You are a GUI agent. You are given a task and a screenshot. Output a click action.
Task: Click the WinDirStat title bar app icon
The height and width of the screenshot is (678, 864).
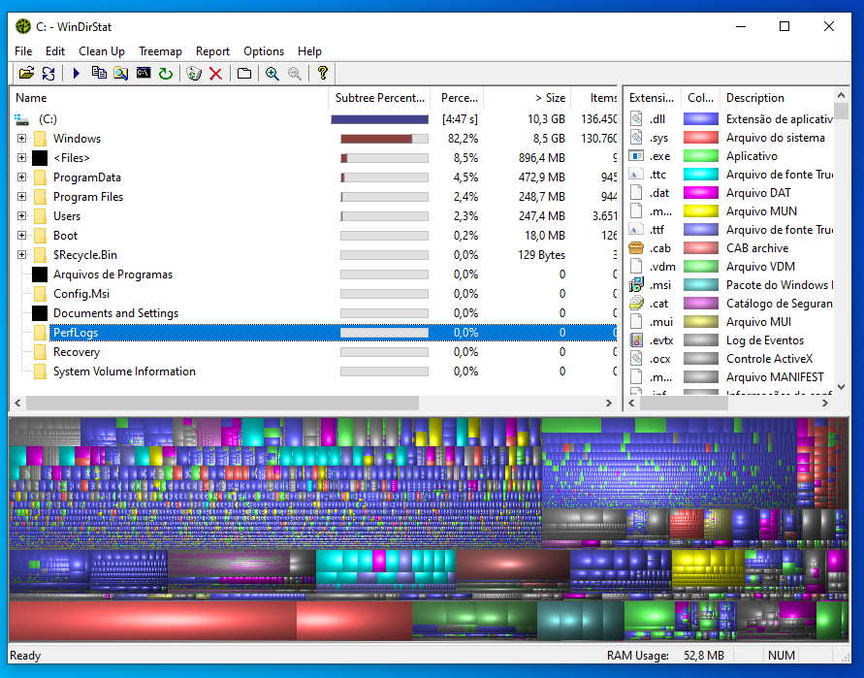coord(23,26)
